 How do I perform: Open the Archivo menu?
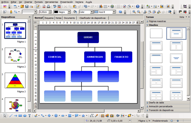(x=5, y=2)
